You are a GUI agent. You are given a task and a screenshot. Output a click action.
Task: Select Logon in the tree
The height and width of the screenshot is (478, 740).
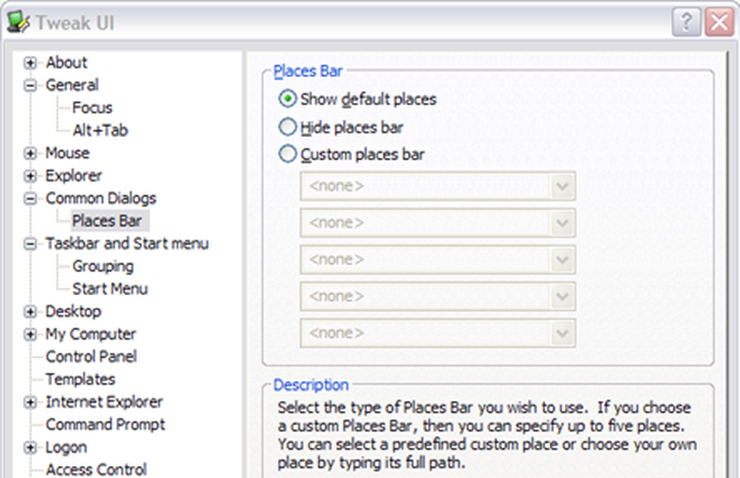click(66, 448)
